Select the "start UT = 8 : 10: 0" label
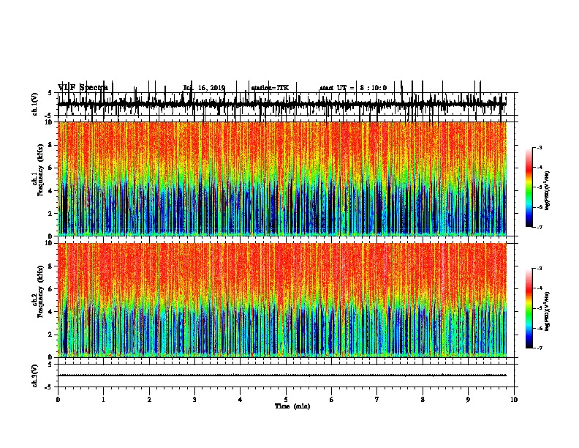Screen dimensions: 579x448 tap(353, 88)
